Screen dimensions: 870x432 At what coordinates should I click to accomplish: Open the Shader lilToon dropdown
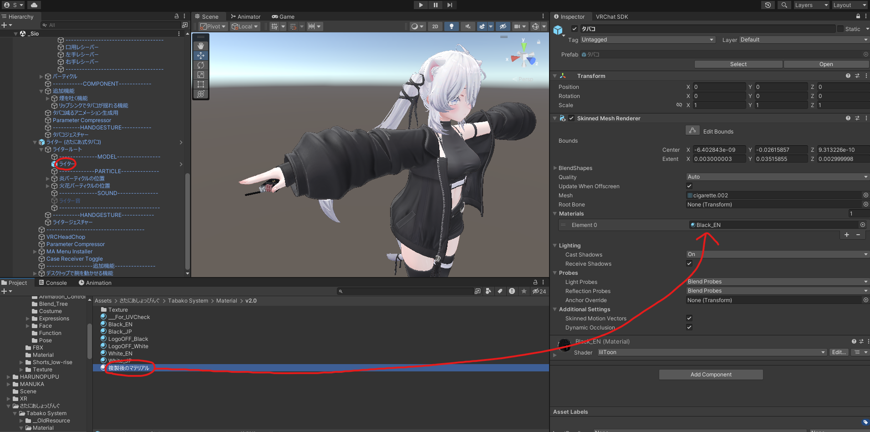[x=712, y=352]
